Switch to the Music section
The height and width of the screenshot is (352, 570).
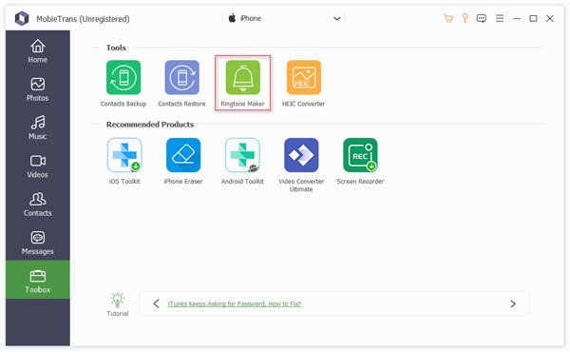coord(38,127)
